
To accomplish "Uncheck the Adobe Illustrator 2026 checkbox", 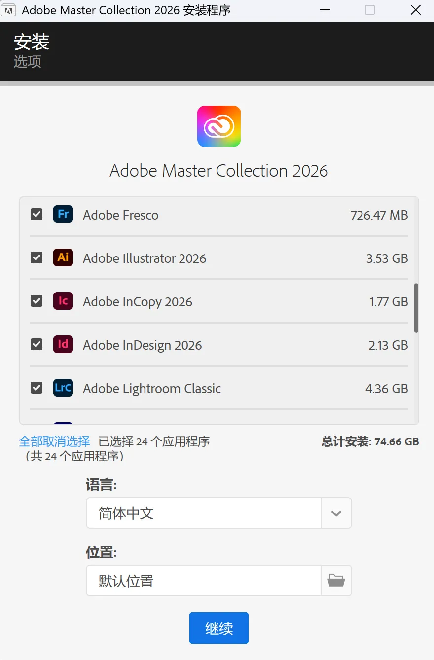I will 36,258.
